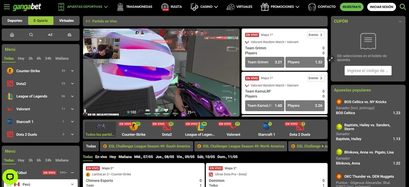Select 24h filter in the E-Sports menu
The width and height of the screenshot is (409, 187).
pos(48,58)
